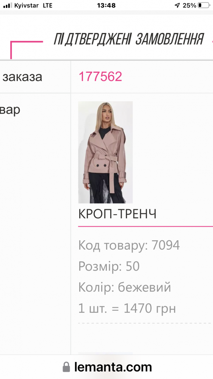Tap the ПІДТВЕРДЖЕНІ ЗАМОВЛЕННЯ heading
This screenshot has height=379, width=213.
[x=128, y=39]
